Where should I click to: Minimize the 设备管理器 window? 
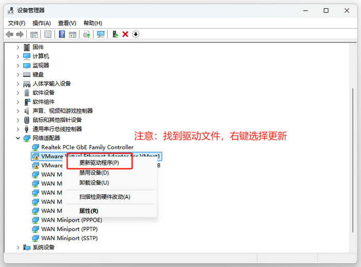click(x=305, y=11)
